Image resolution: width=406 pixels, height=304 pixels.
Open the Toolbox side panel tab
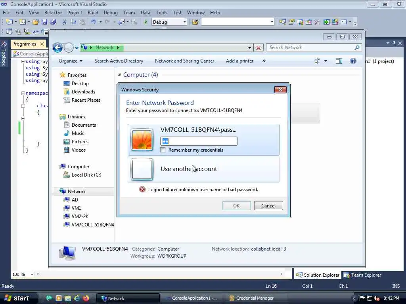4,53
